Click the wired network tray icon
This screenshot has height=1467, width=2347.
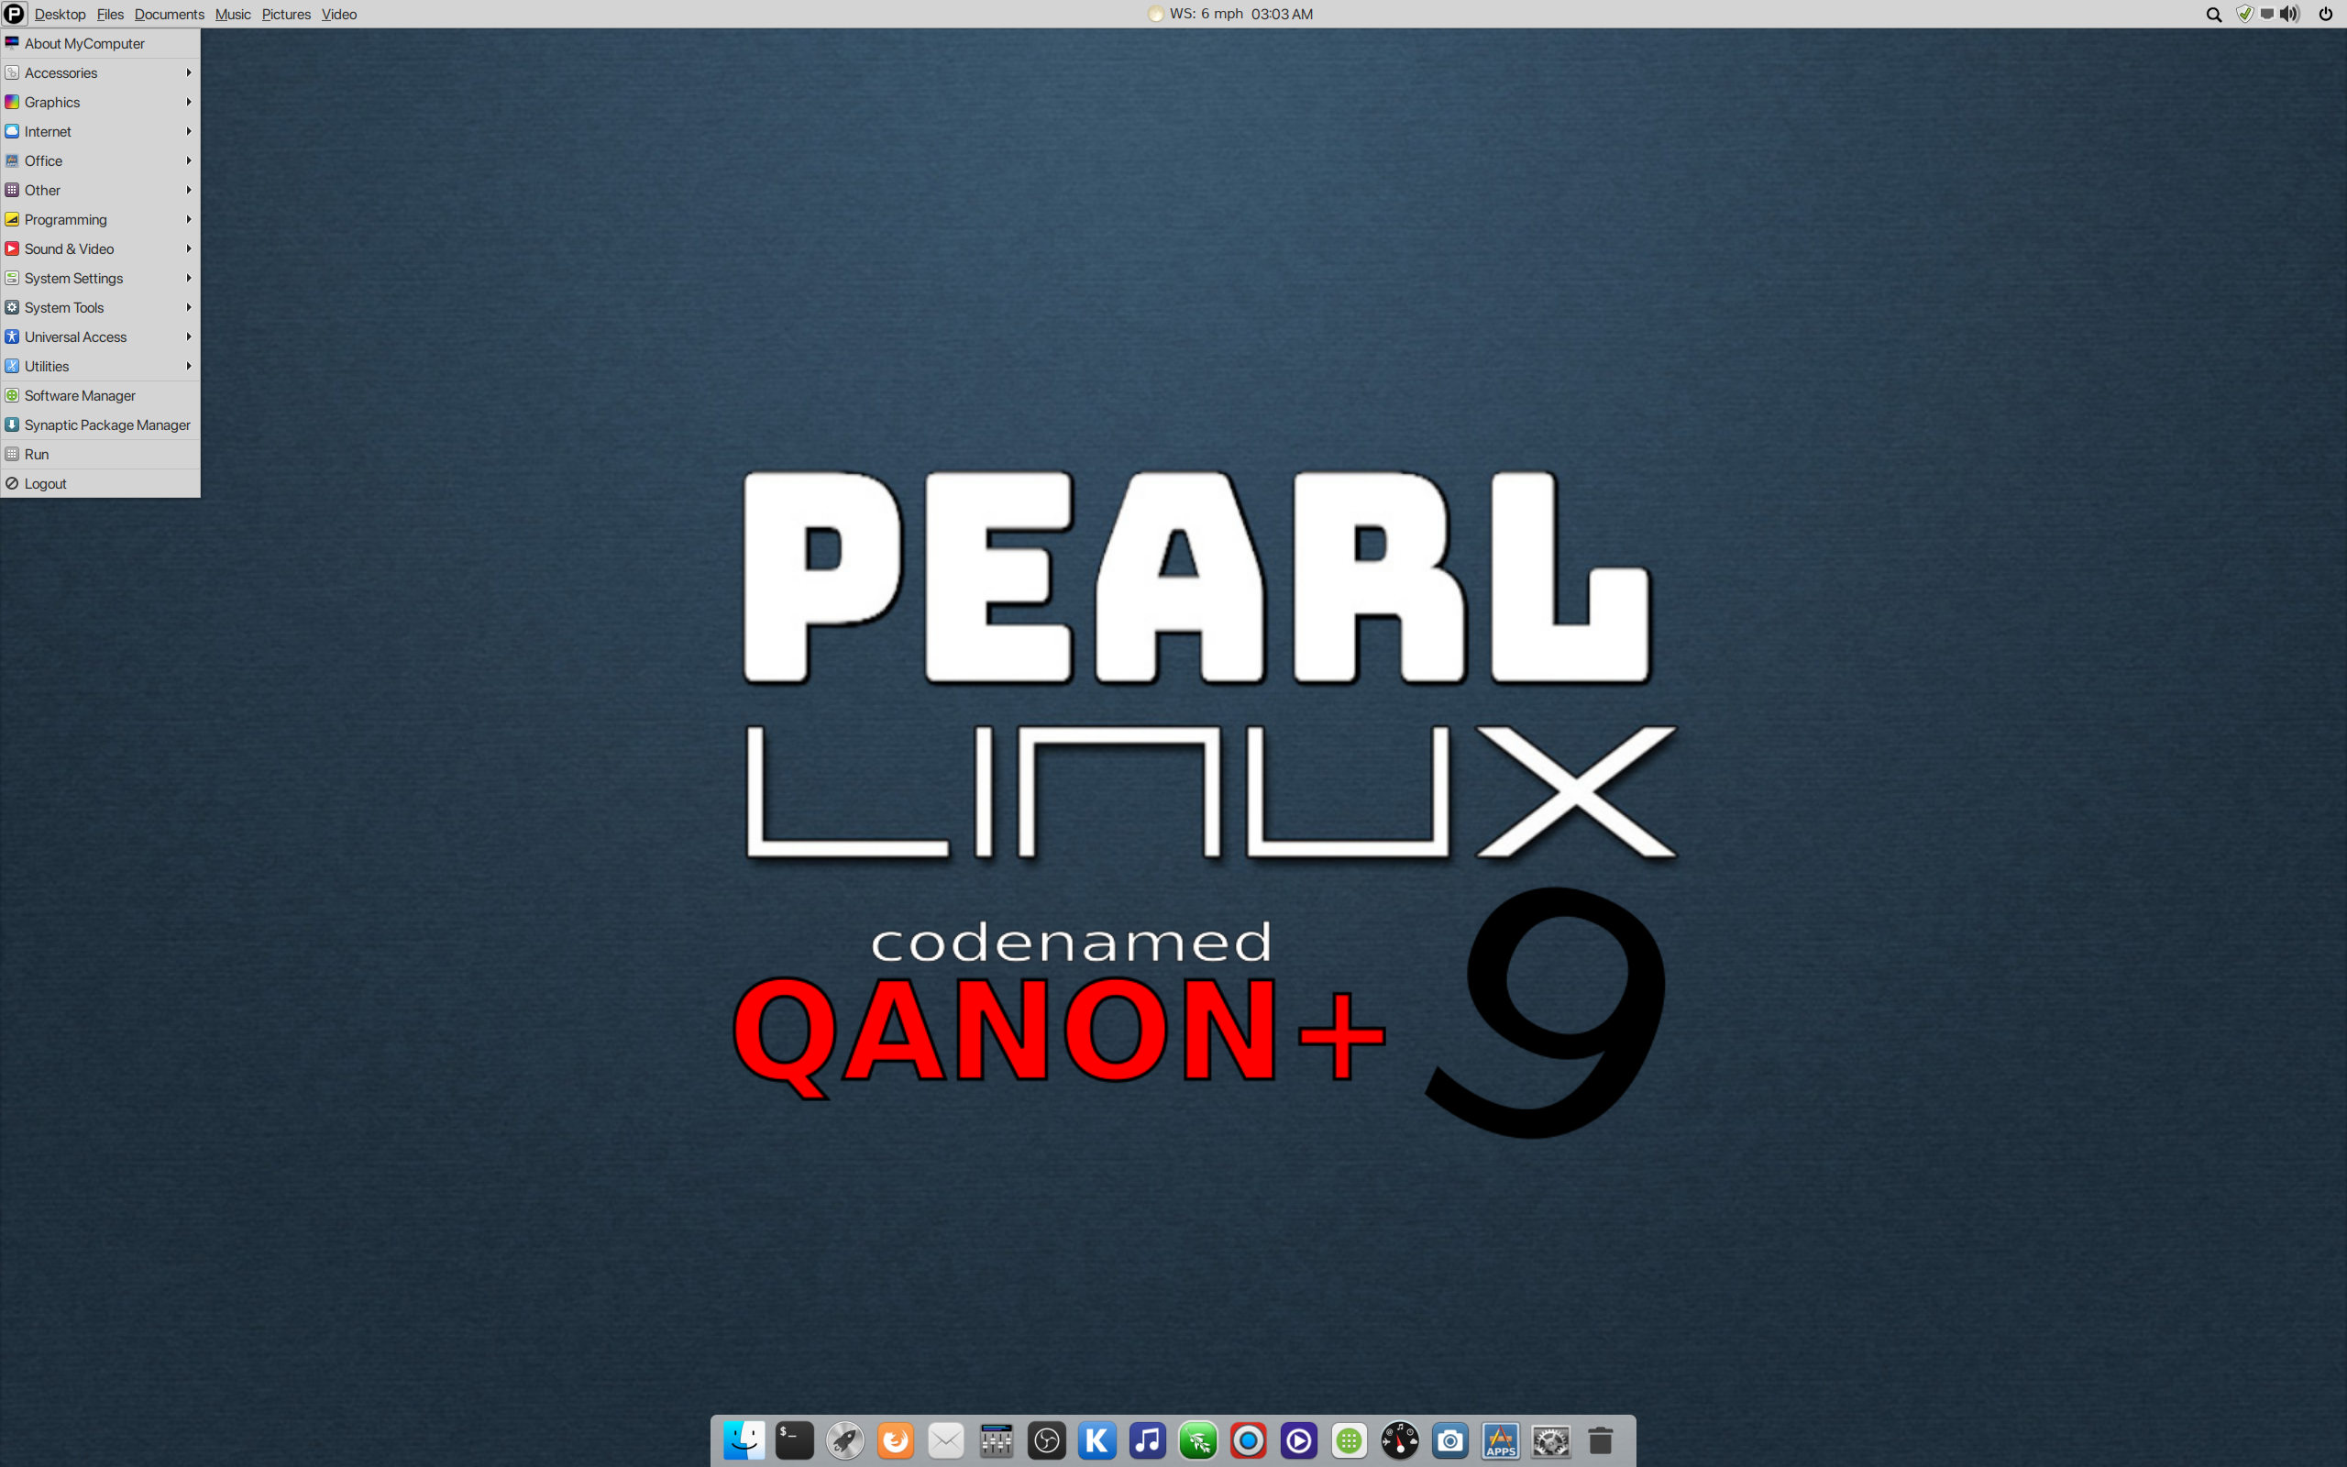(2266, 14)
